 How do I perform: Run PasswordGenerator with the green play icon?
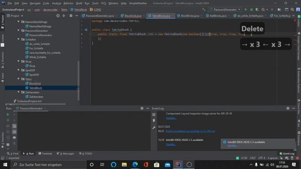[x=246, y=9]
